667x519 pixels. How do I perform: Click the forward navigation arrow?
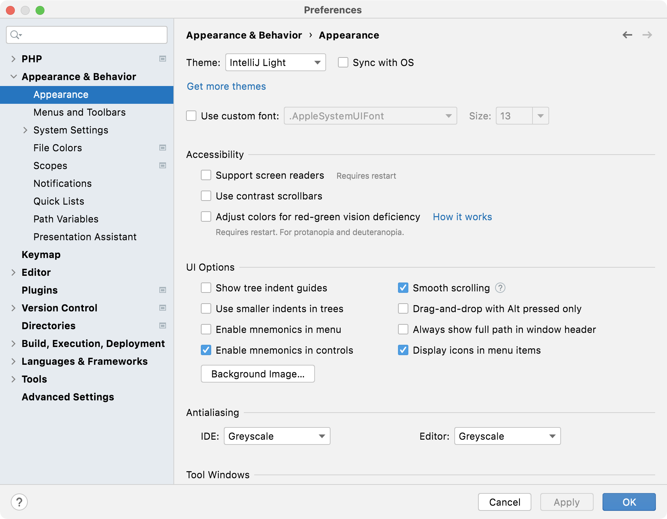click(x=648, y=34)
